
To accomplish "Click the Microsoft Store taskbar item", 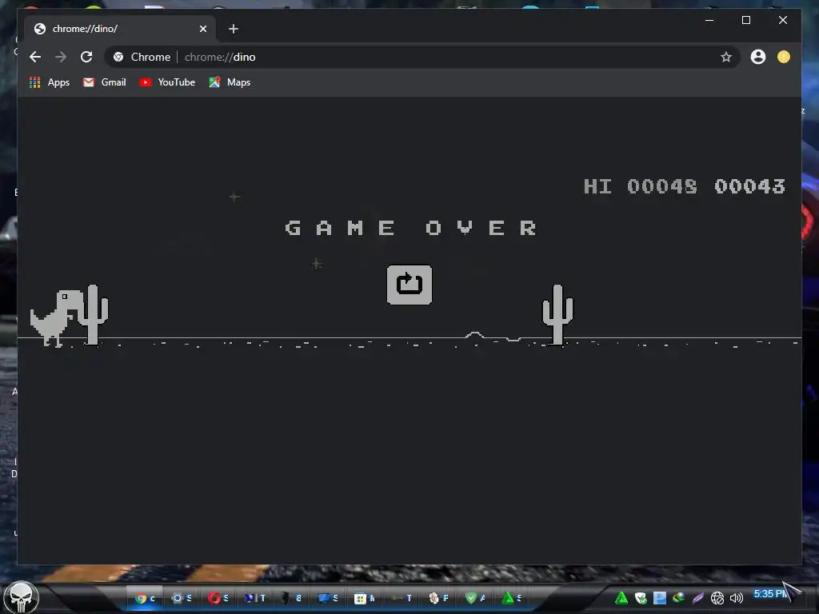I will coord(364,598).
